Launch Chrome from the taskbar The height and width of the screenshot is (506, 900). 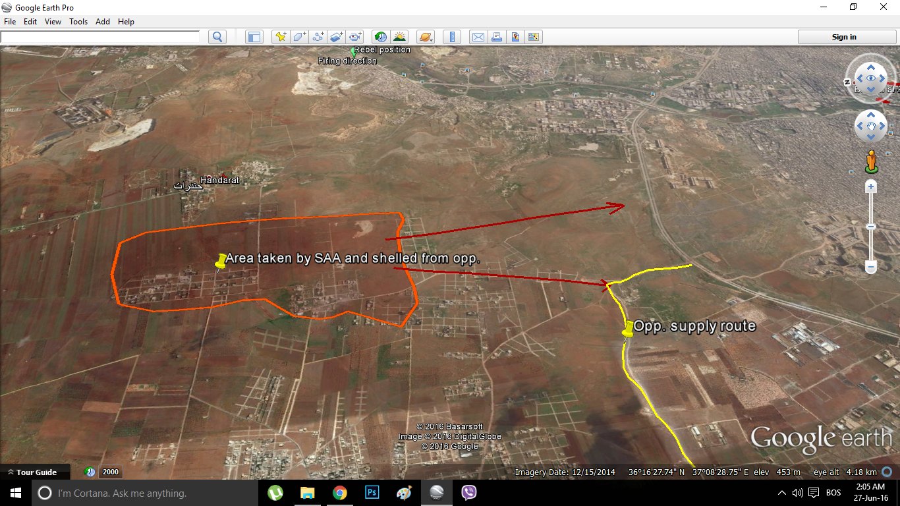[x=339, y=493]
